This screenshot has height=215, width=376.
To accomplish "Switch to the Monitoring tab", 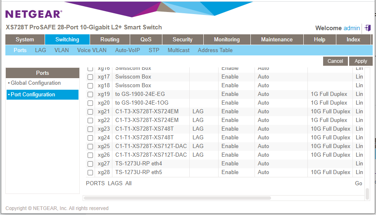I will [x=227, y=40].
